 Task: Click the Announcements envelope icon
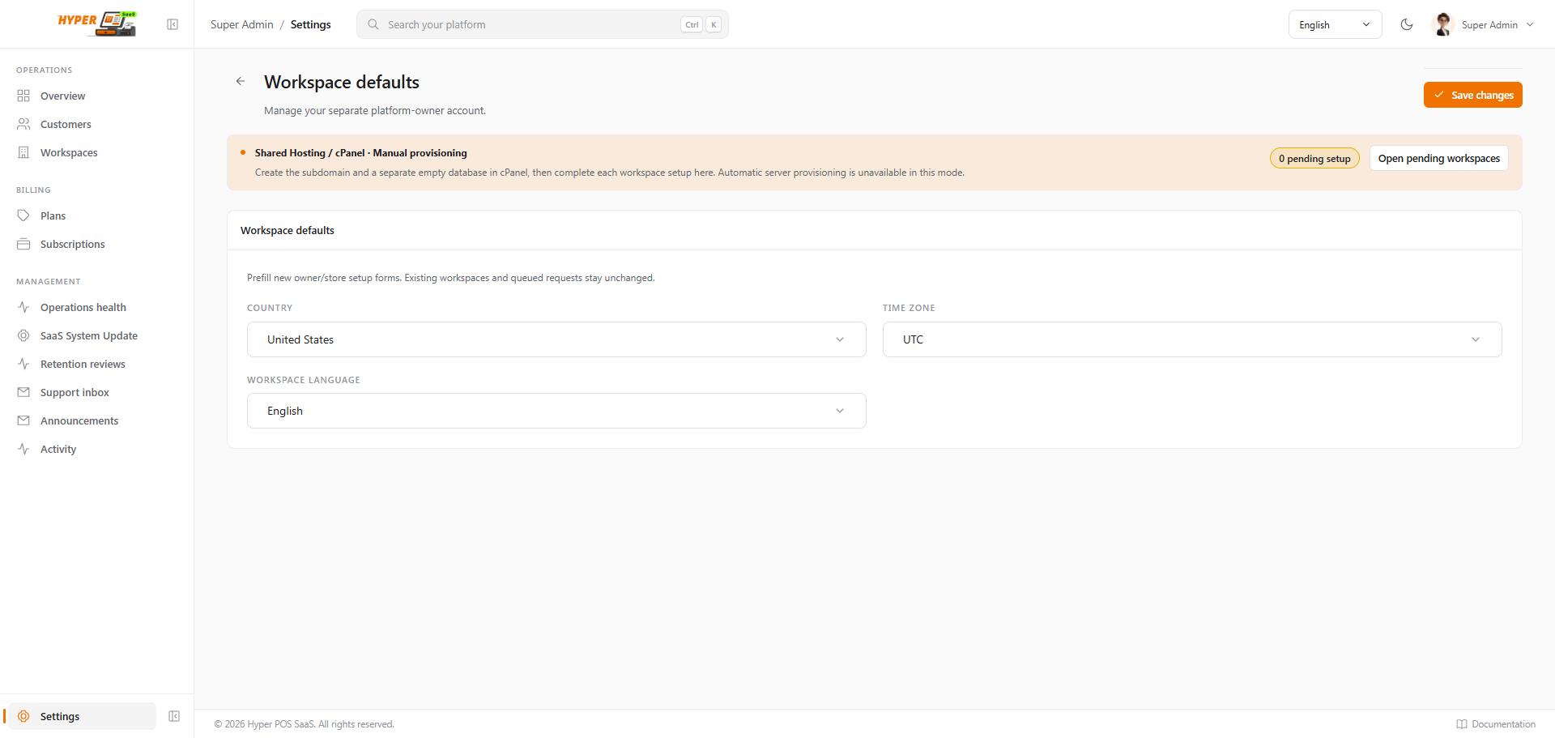coord(23,420)
